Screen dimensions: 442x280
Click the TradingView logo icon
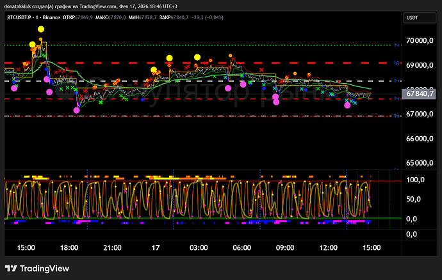click(12, 268)
